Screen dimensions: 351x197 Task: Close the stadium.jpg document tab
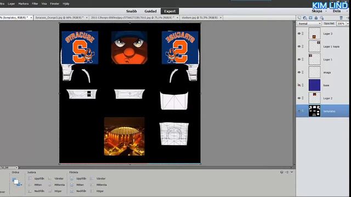(220, 18)
